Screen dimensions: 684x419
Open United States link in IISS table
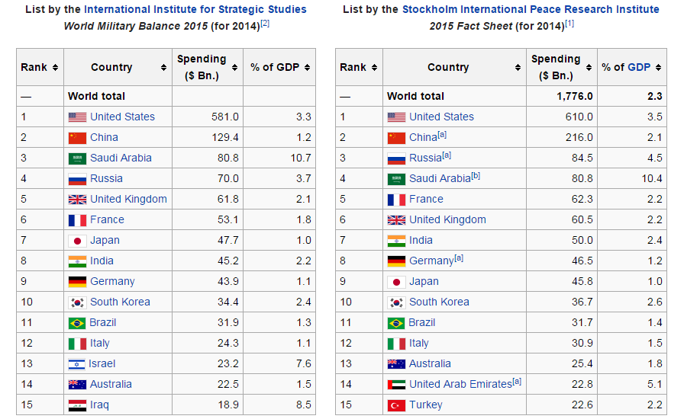coord(123,117)
